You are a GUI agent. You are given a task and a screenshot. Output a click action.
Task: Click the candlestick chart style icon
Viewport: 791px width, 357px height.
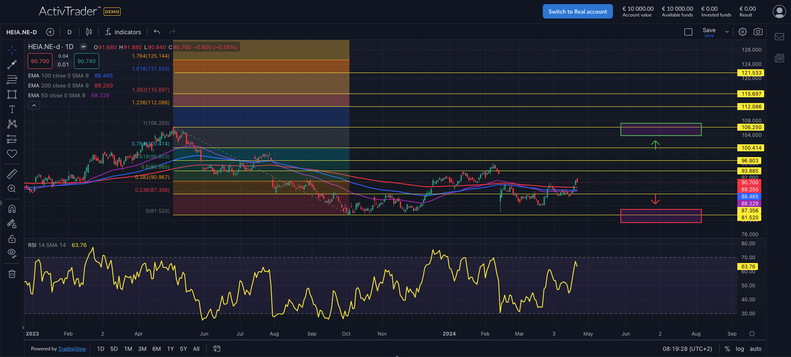[89, 32]
